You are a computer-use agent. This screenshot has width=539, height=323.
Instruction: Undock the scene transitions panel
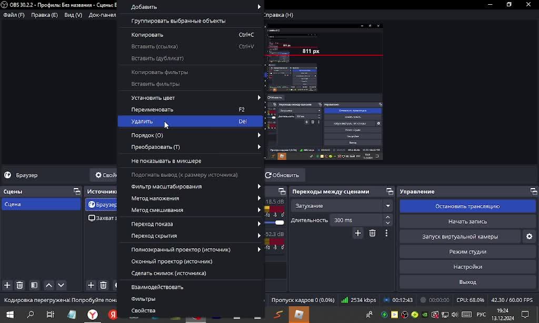point(390,191)
